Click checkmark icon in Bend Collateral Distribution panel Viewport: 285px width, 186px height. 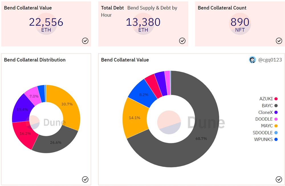tap(85, 179)
